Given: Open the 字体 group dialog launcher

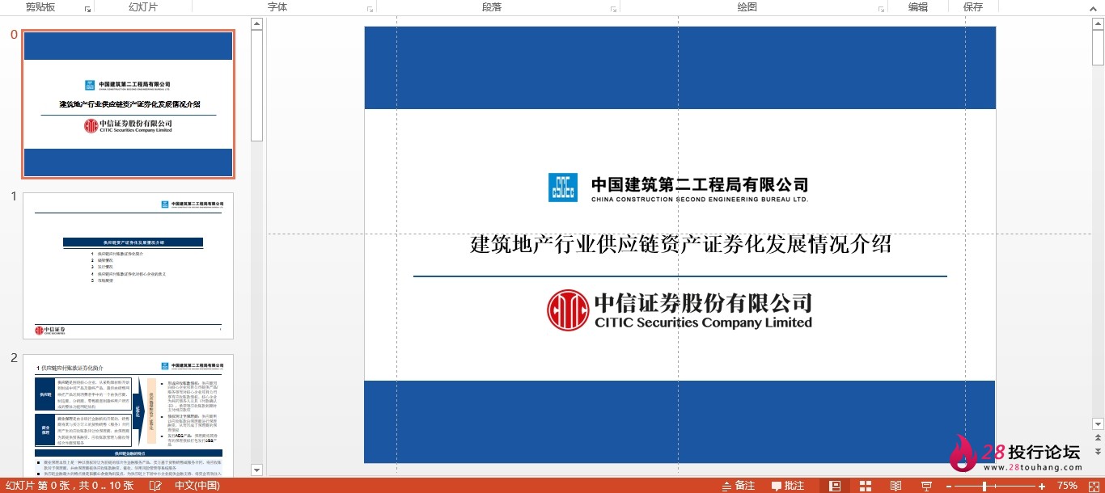Looking at the screenshot, I should pos(370,9).
